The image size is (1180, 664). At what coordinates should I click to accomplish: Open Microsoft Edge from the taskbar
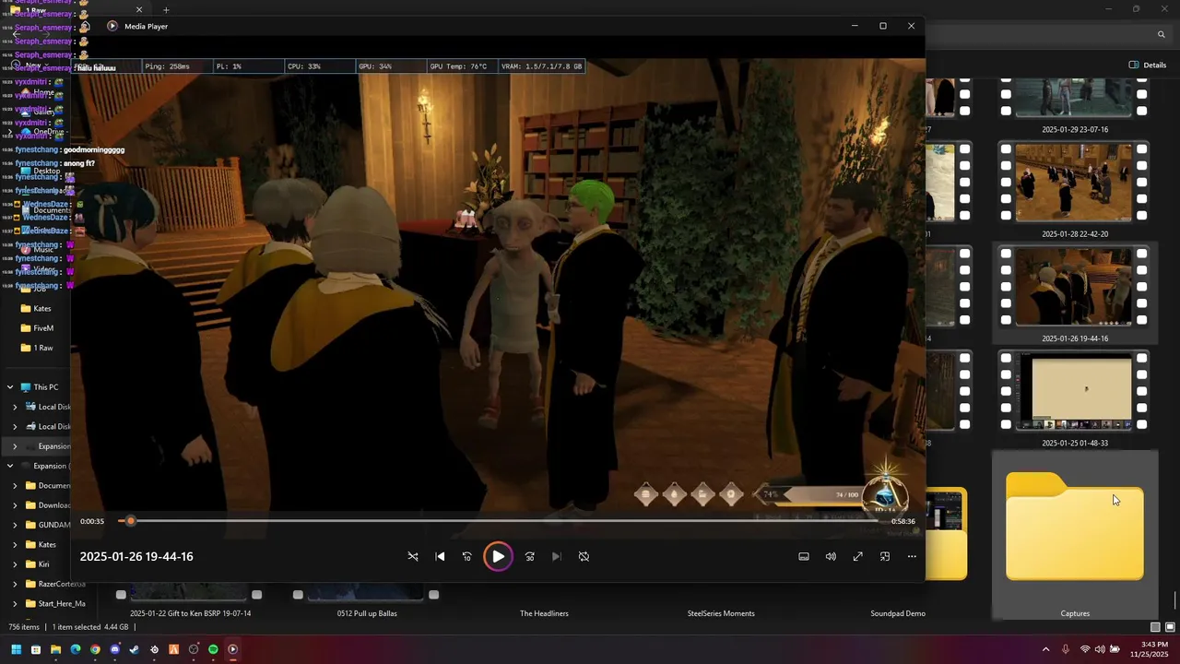point(76,649)
